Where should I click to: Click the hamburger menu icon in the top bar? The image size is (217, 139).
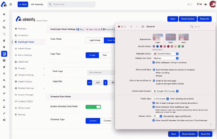pos(11,5)
